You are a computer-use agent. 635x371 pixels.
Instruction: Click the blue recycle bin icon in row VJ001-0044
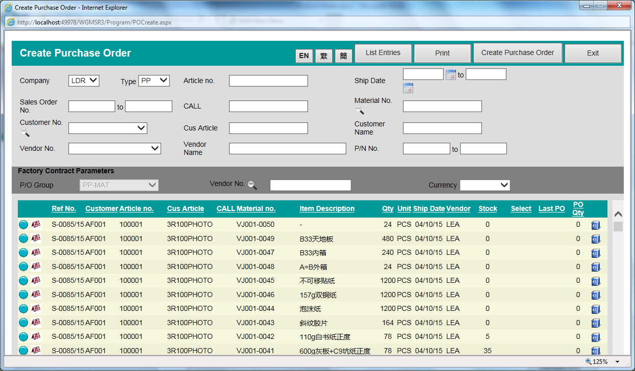pos(596,309)
